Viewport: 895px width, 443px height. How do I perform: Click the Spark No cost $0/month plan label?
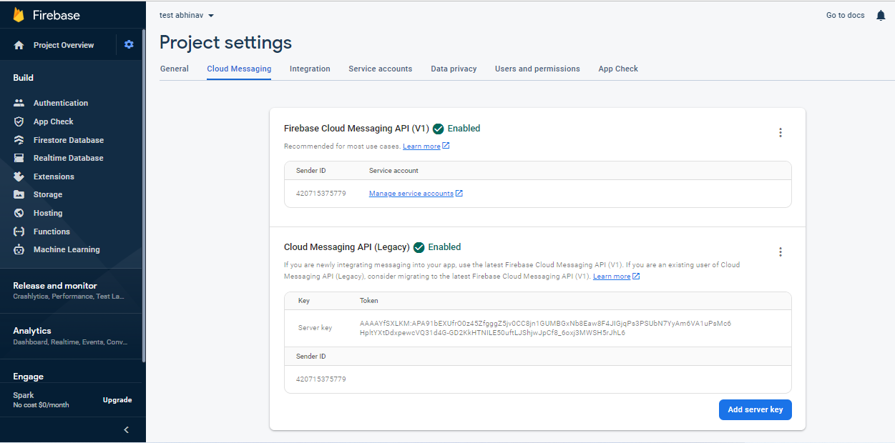pyautogui.click(x=41, y=400)
